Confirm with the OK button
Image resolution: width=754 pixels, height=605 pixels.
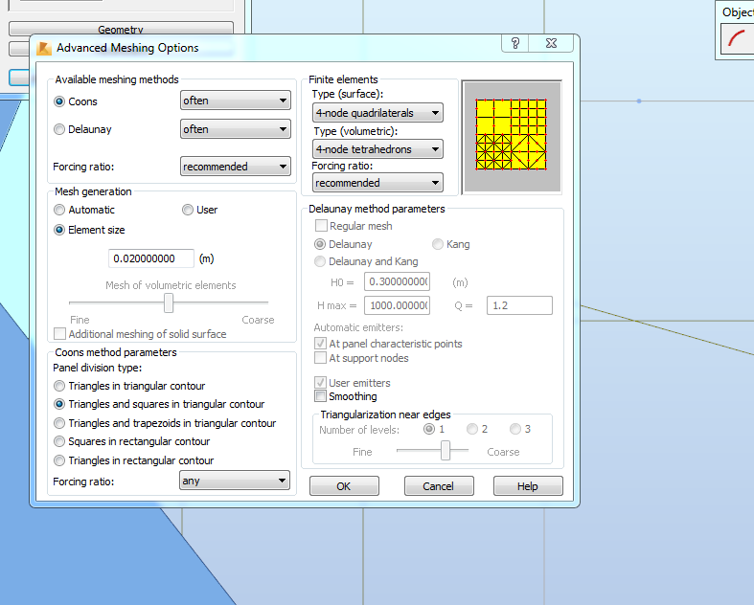(x=344, y=486)
